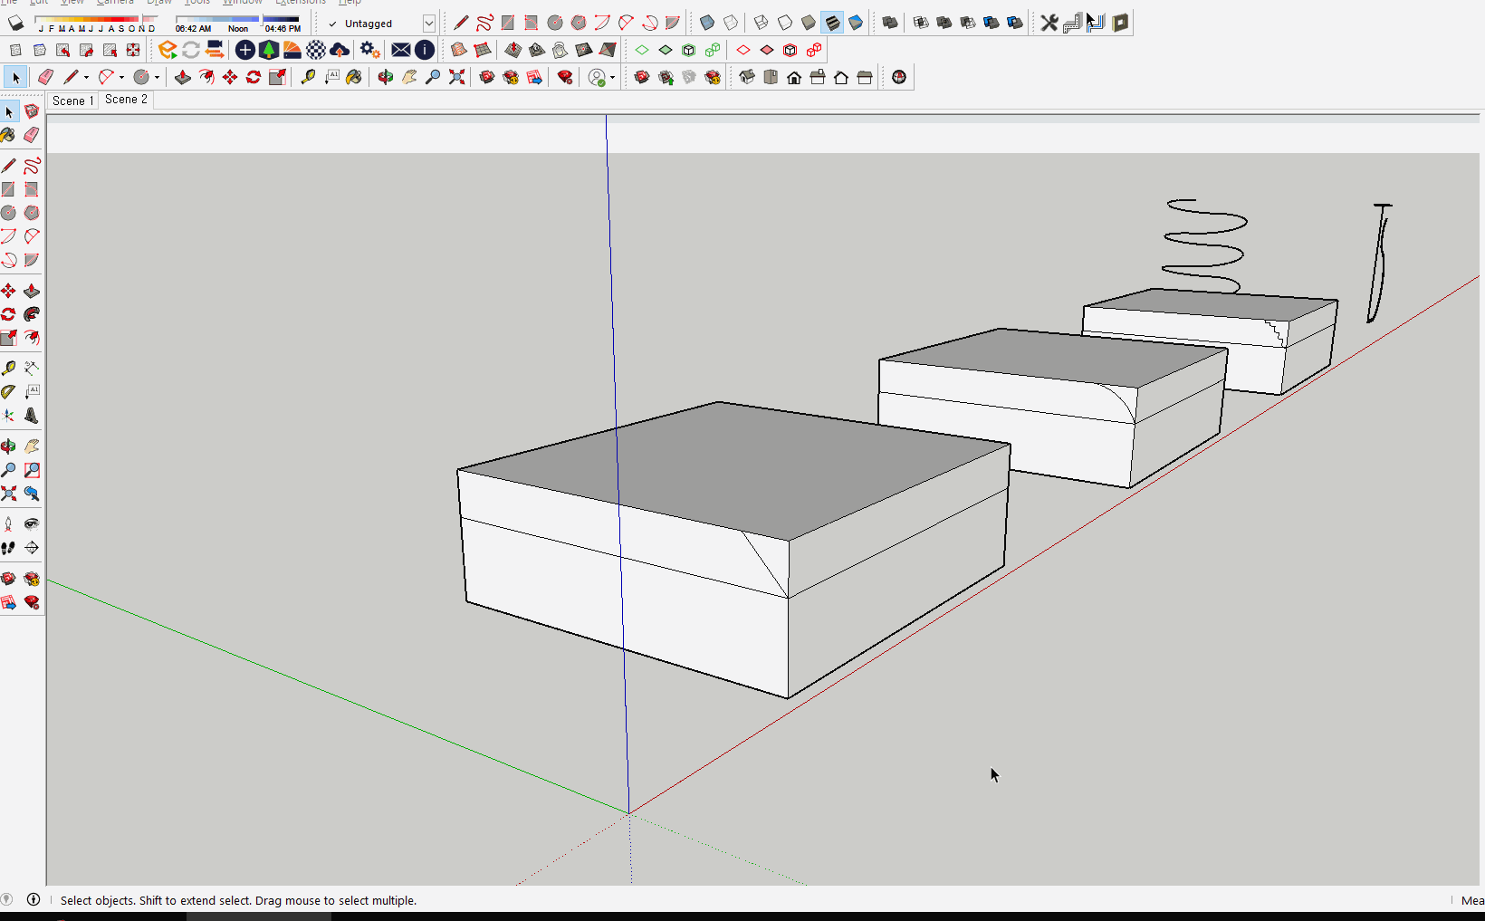1485x921 pixels.
Task: Select the Protractor tool
Action: point(8,391)
